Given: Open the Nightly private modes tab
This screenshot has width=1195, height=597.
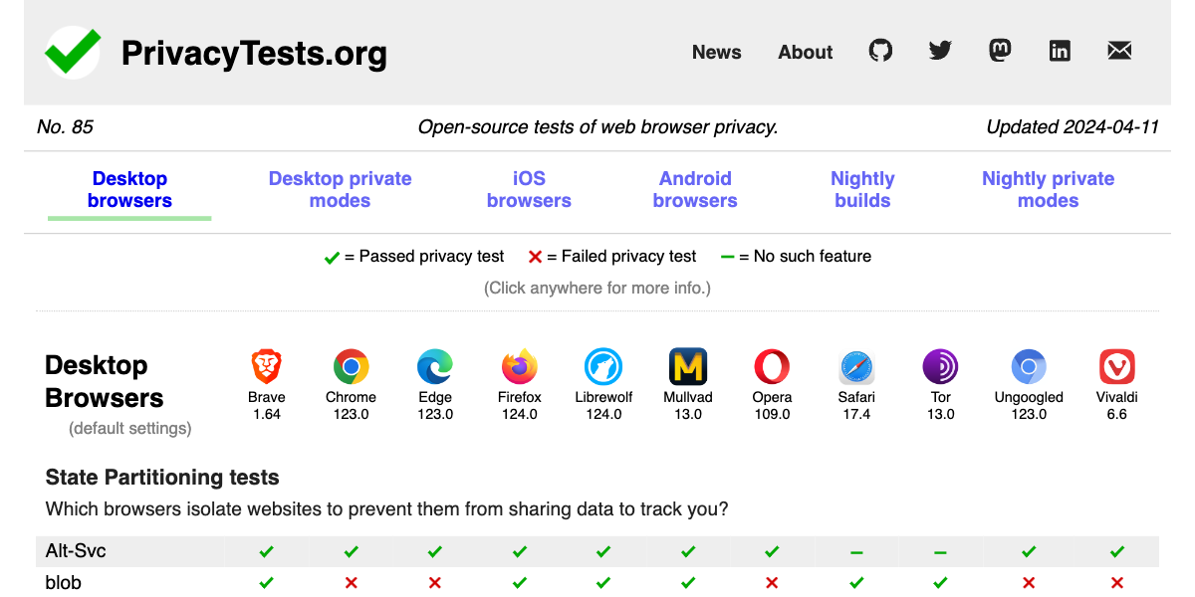Looking at the screenshot, I should (x=1048, y=190).
